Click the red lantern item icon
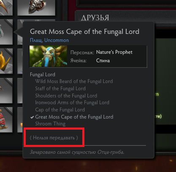The image size is (176, 172). click(x=5, y=120)
